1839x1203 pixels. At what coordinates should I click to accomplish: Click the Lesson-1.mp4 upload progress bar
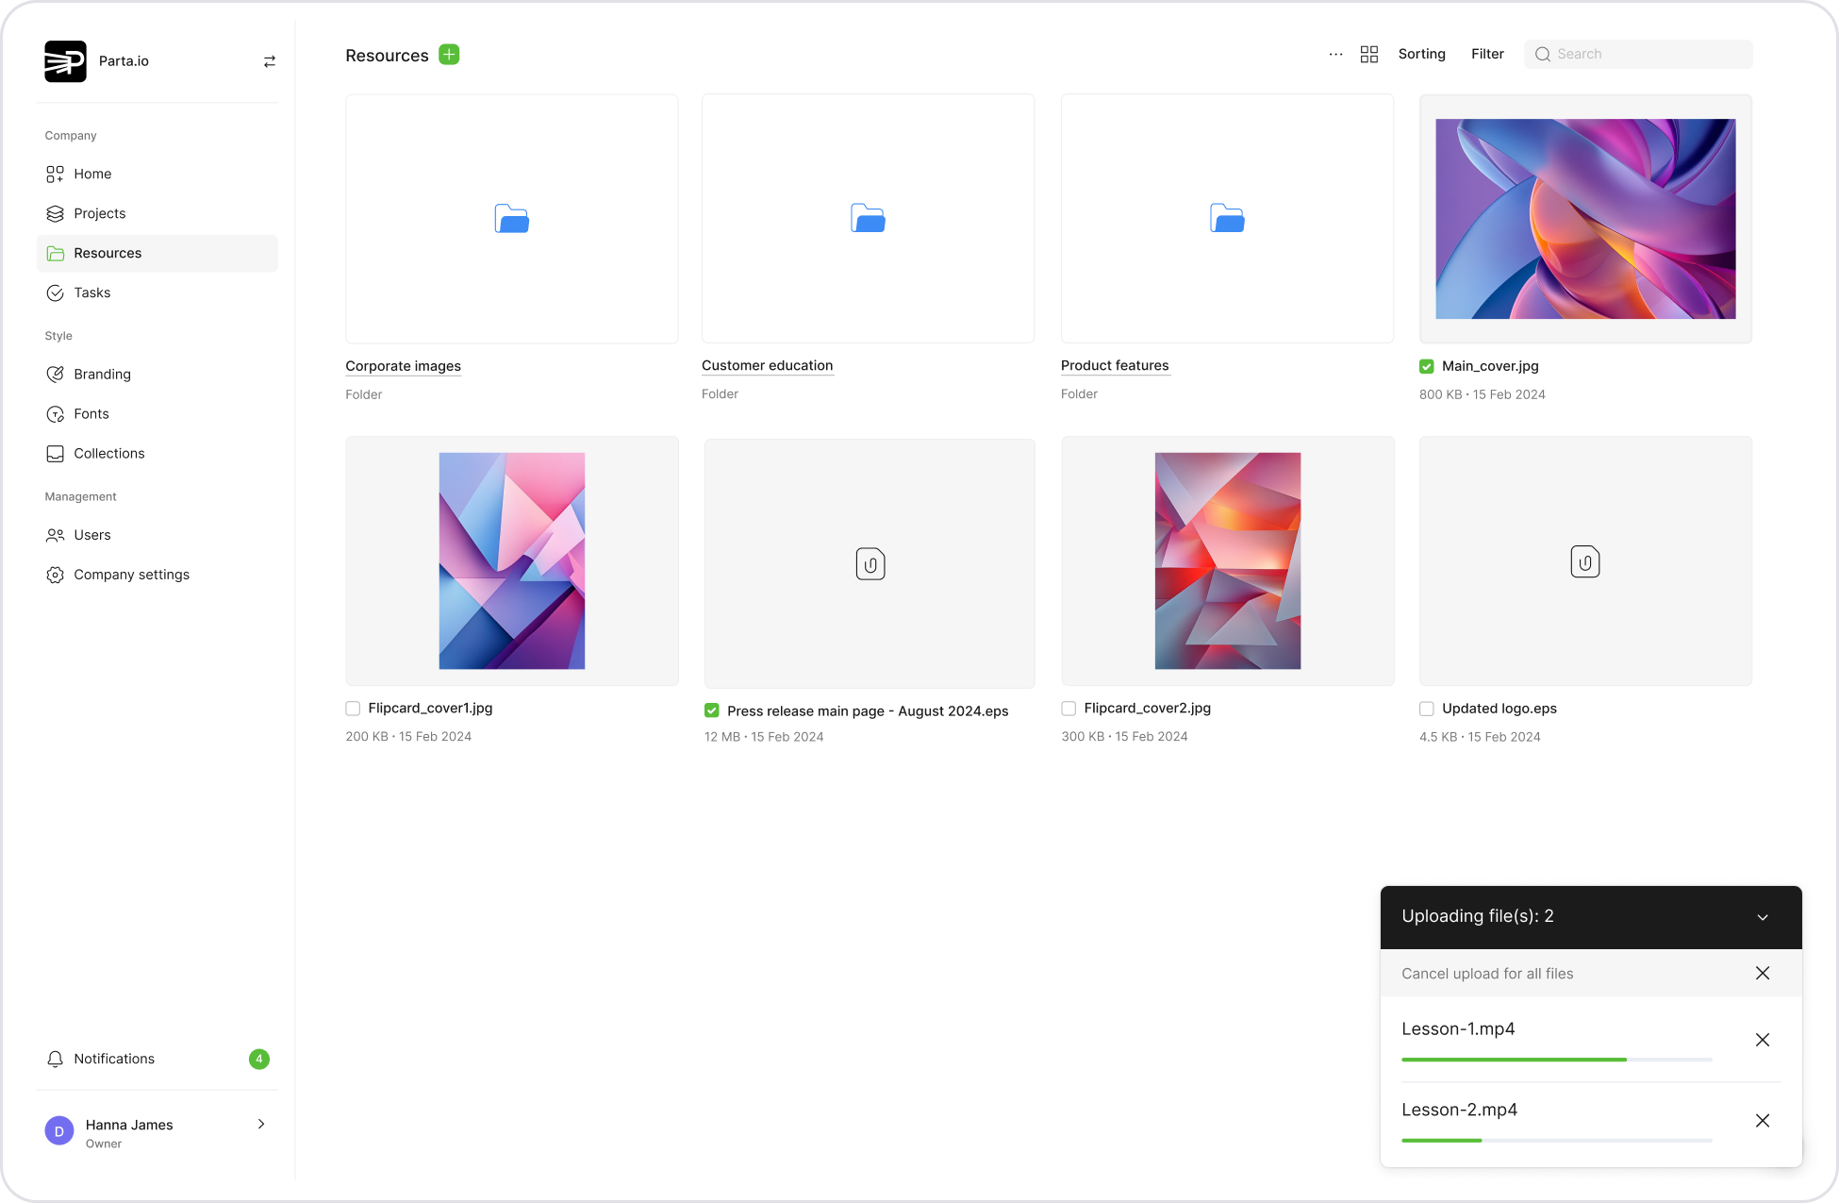pyautogui.click(x=1556, y=1060)
